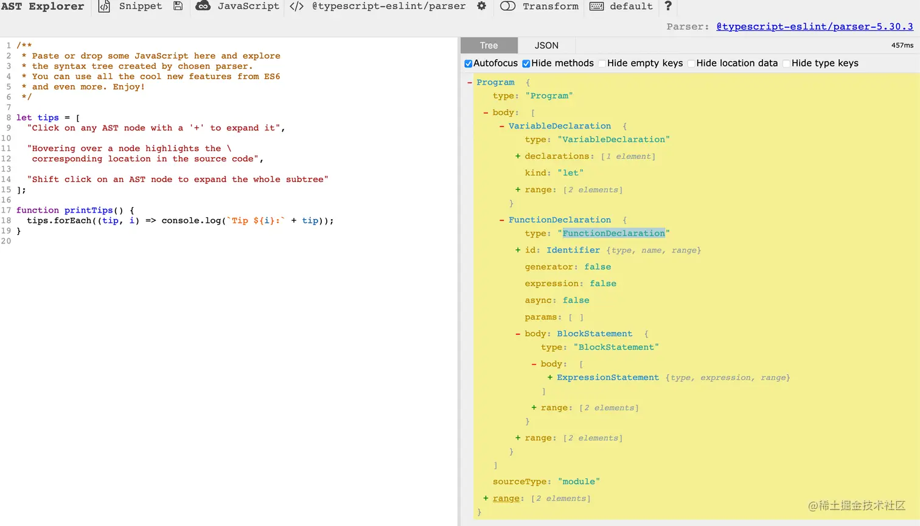
Task: Click the expression: false value
Action: [x=603, y=284]
